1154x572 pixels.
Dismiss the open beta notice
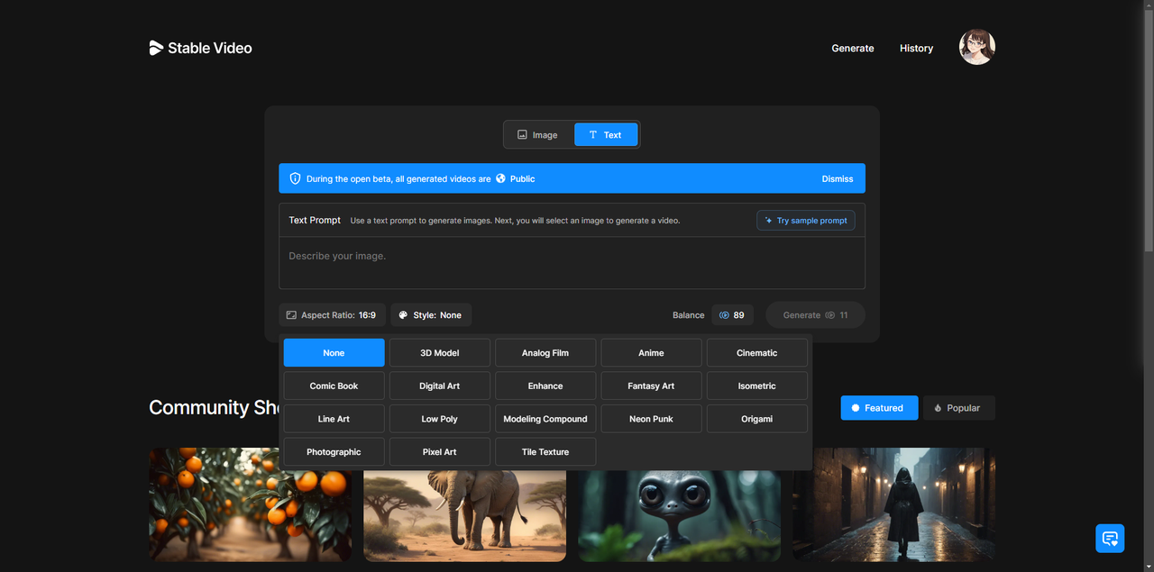[837, 178]
